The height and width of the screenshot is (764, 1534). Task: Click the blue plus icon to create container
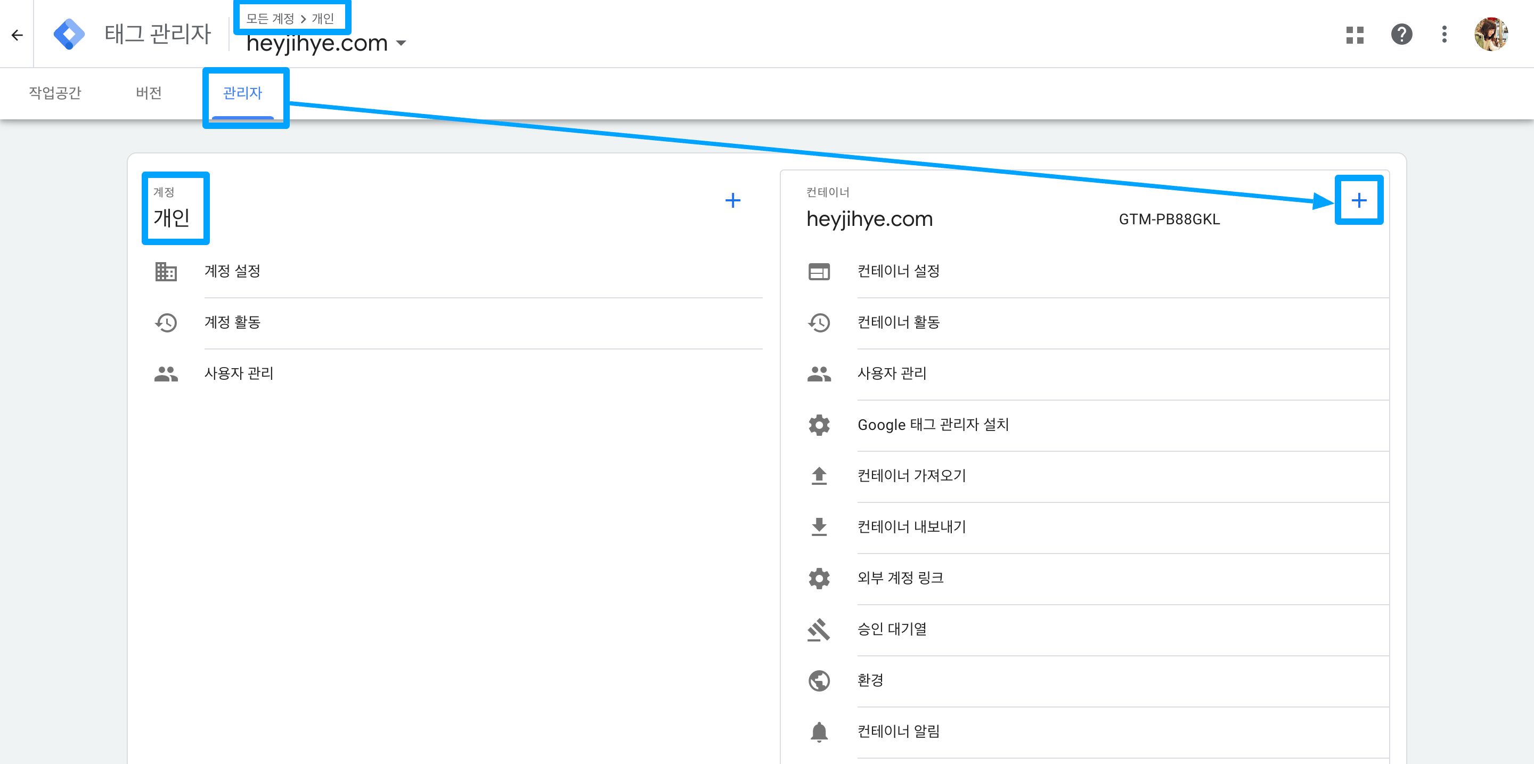pos(1358,200)
